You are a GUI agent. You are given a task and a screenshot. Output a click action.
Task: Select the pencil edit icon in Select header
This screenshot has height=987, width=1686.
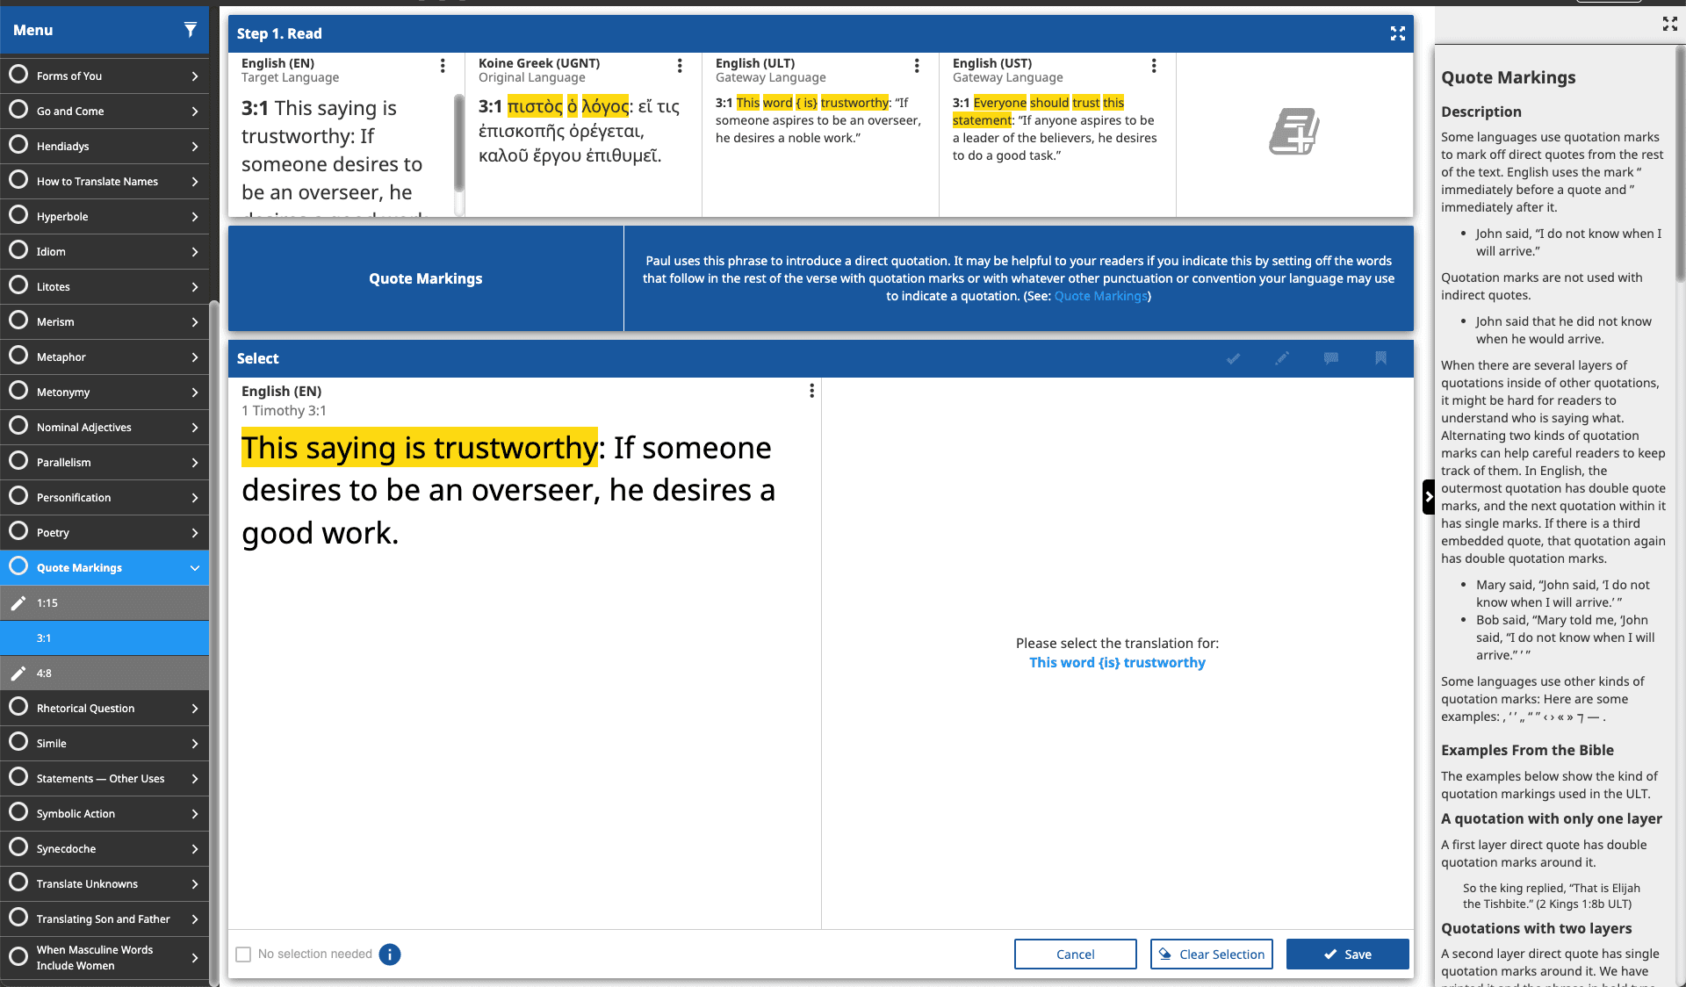click(1281, 359)
